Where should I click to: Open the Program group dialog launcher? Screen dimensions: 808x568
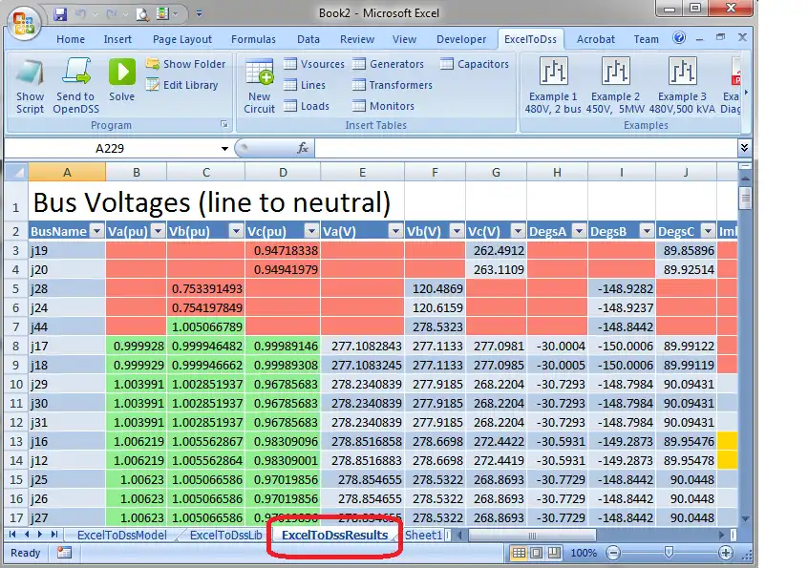point(224,124)
